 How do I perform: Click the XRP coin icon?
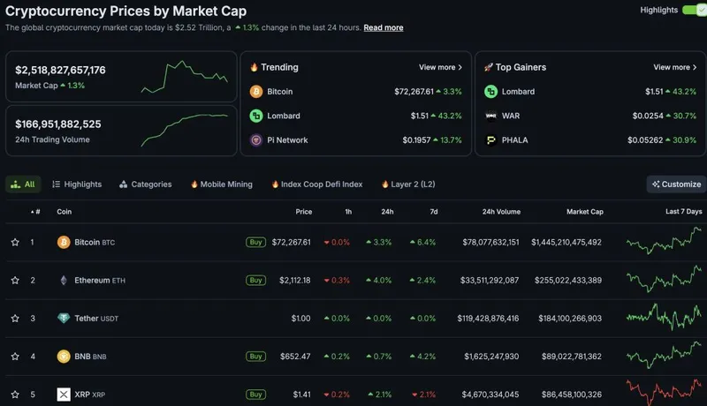pyautogui.click(x=64, y=395)
